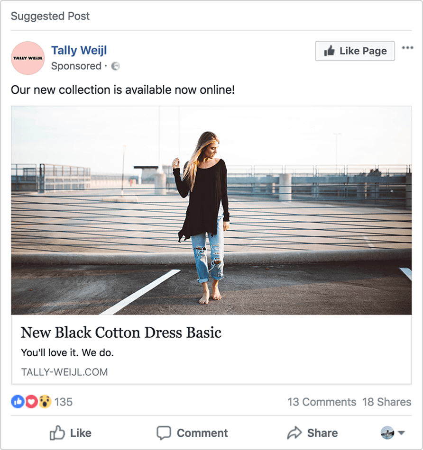The width and height of the screenshot is (423, 450).
Task: Open the New Black Cotton Dress Basic headline
Action: pos(121,333)
